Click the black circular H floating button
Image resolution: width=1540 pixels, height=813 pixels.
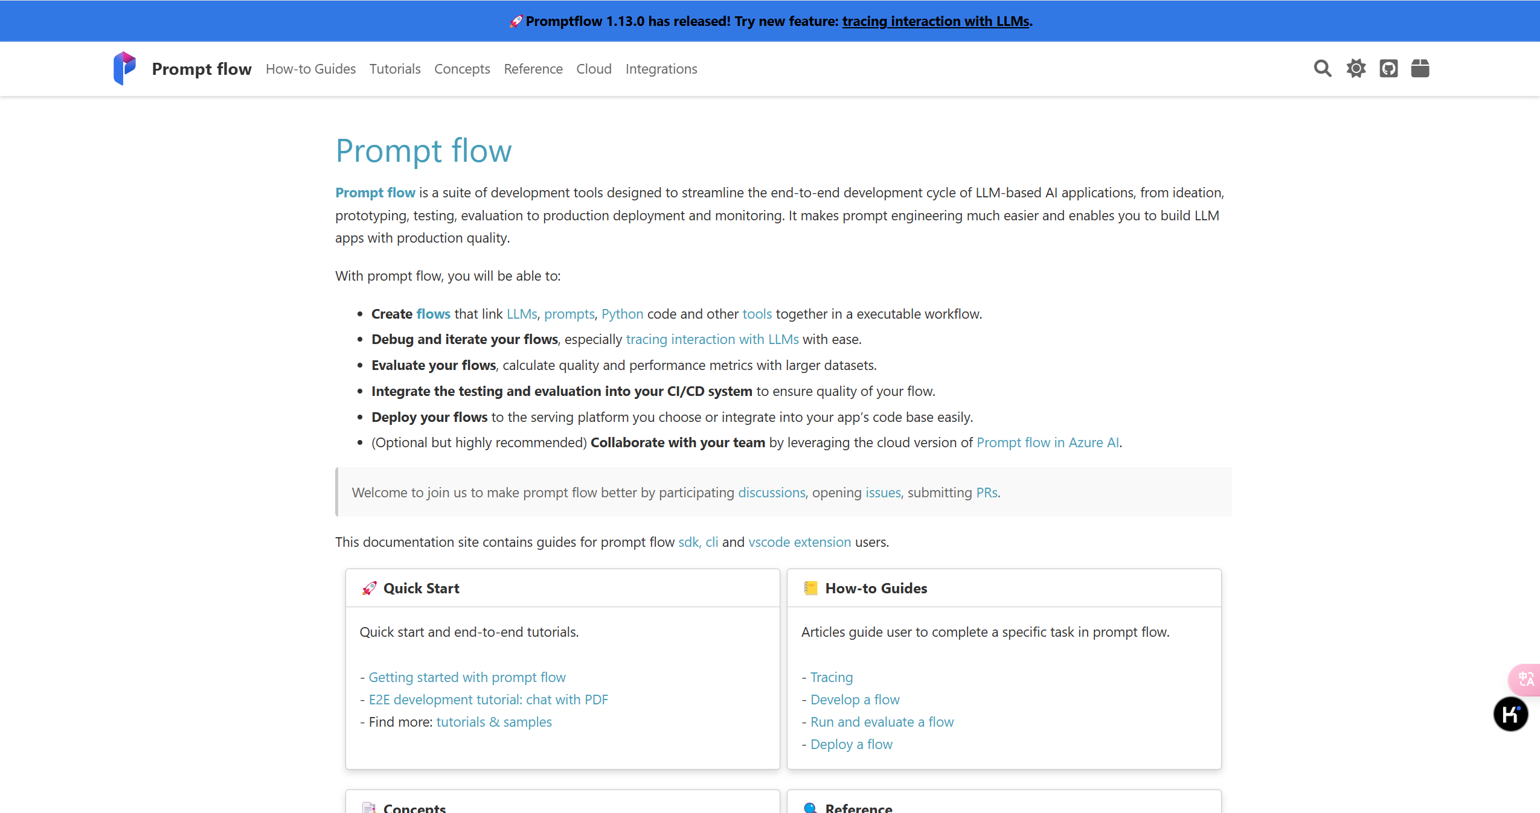1510,714
